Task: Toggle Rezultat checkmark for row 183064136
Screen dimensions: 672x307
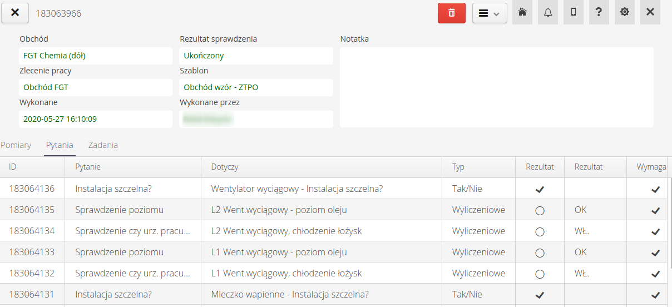Action: (539, 189)
